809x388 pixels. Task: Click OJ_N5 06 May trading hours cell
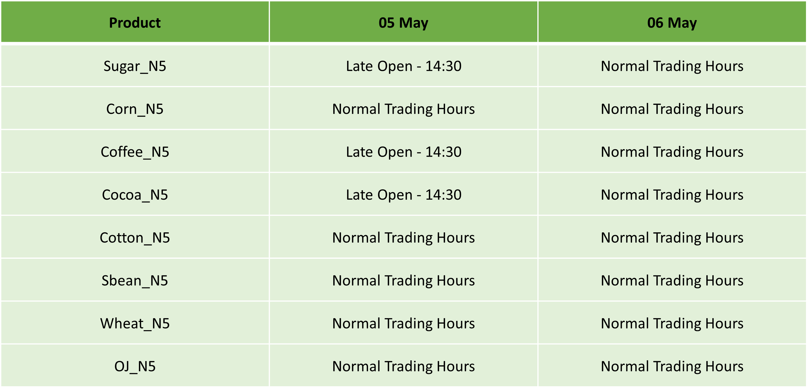pos(672,366)
